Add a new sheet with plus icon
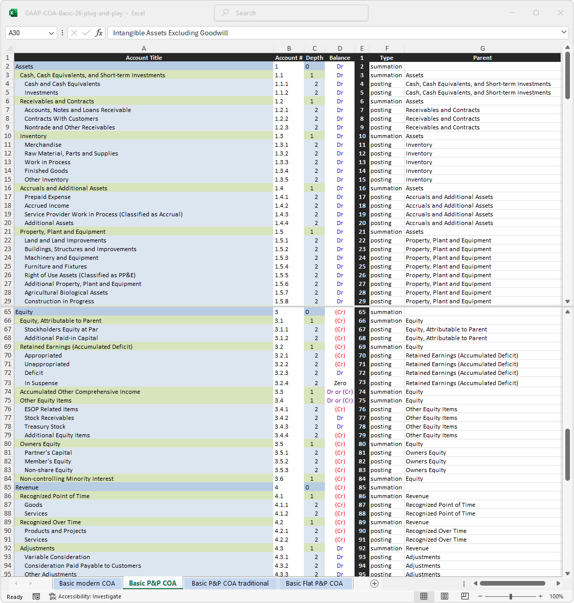Viewport: 574px width, 603px height. [374, 584]
